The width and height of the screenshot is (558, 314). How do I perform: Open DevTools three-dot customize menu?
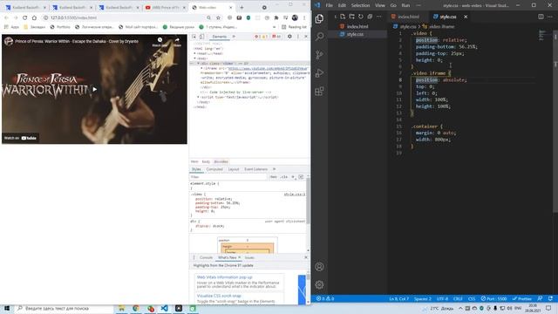[298, 37]
